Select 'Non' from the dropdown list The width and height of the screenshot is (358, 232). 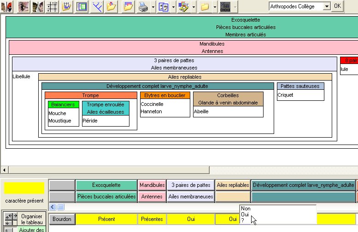pos(246,209)
